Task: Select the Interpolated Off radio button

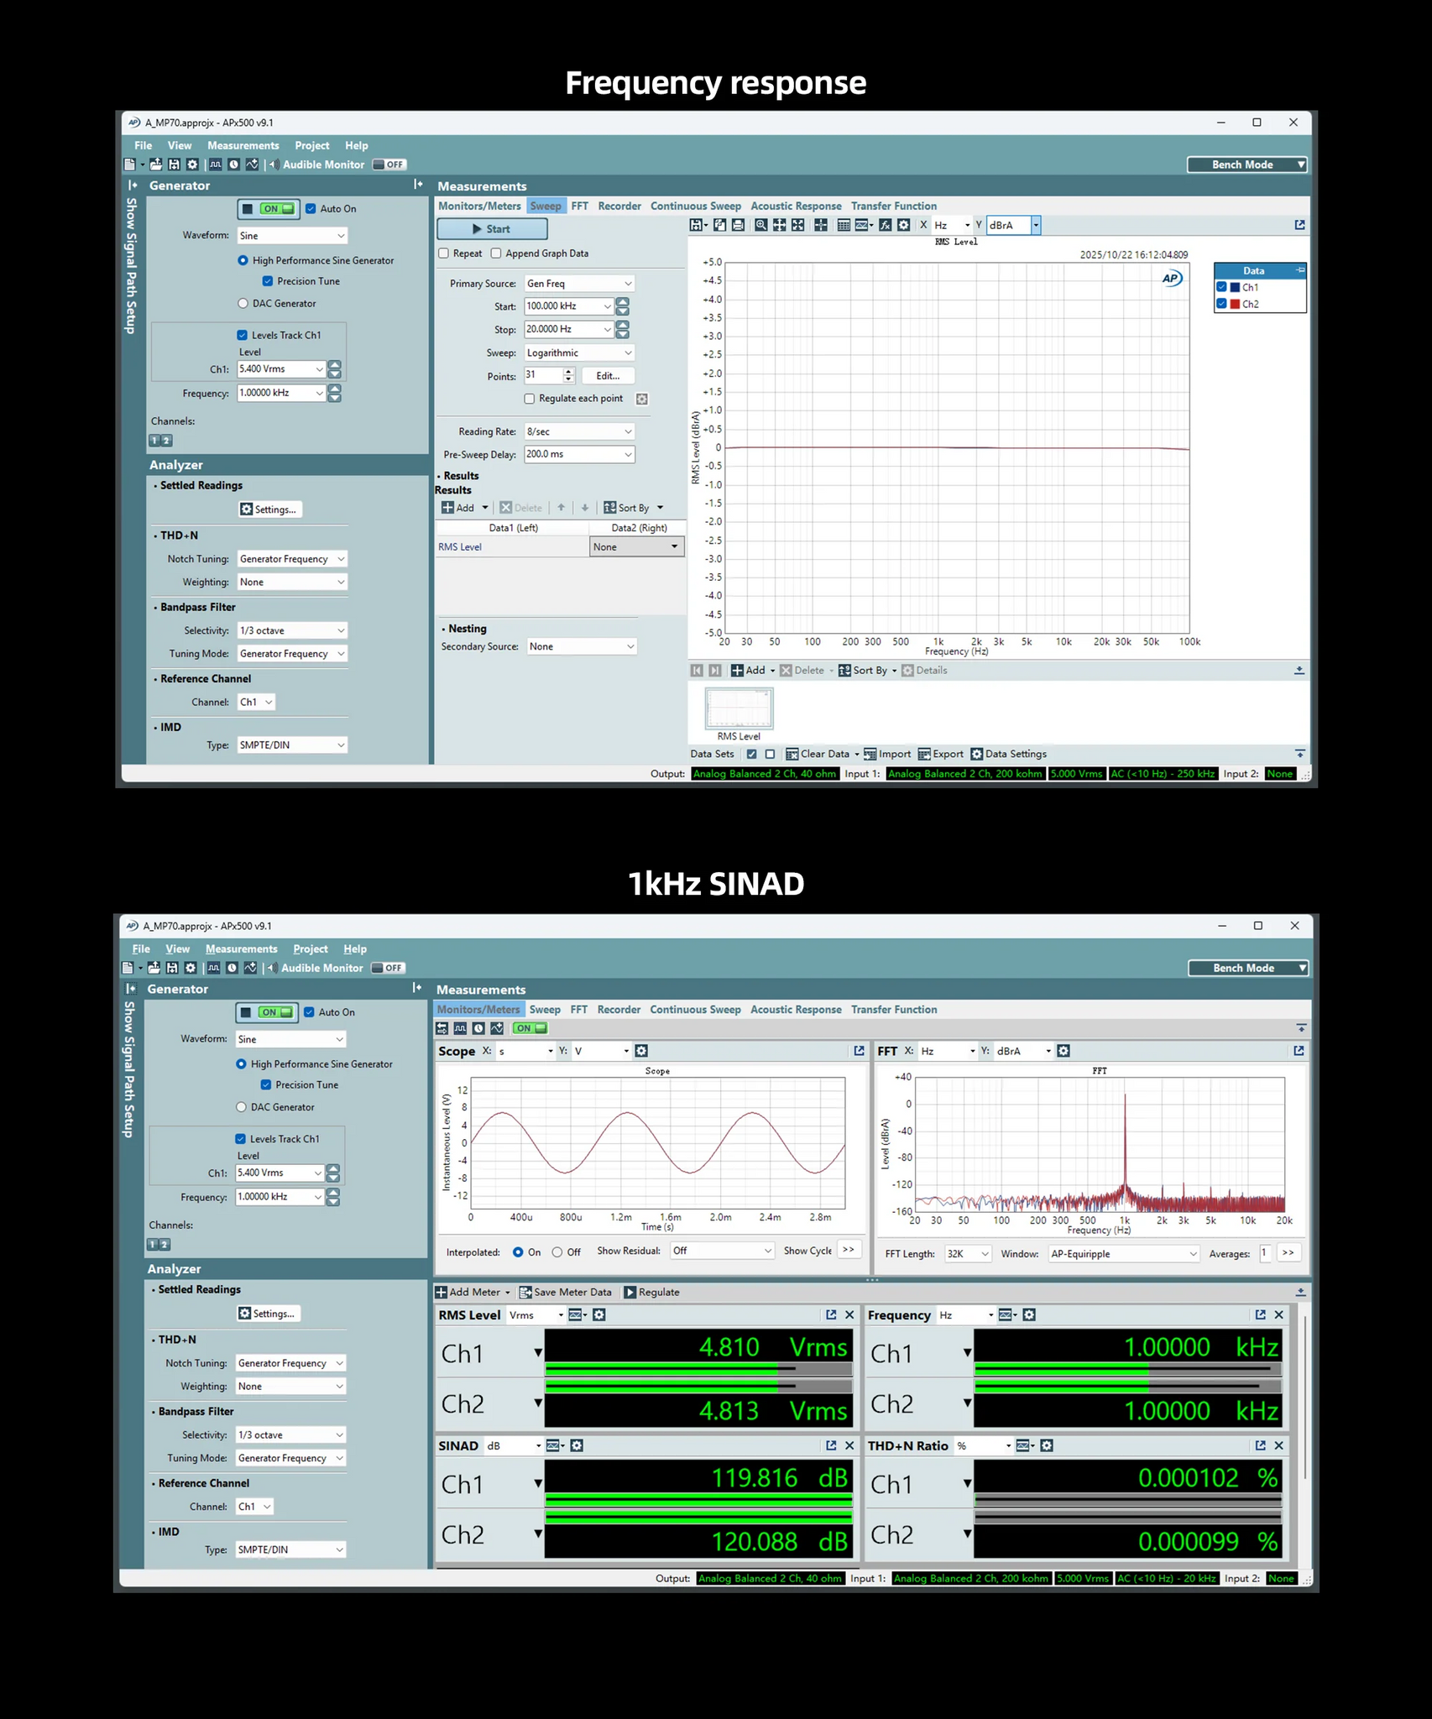Action: point(557,1252)
